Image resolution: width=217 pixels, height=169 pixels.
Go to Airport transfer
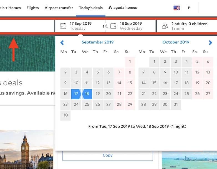59,8
